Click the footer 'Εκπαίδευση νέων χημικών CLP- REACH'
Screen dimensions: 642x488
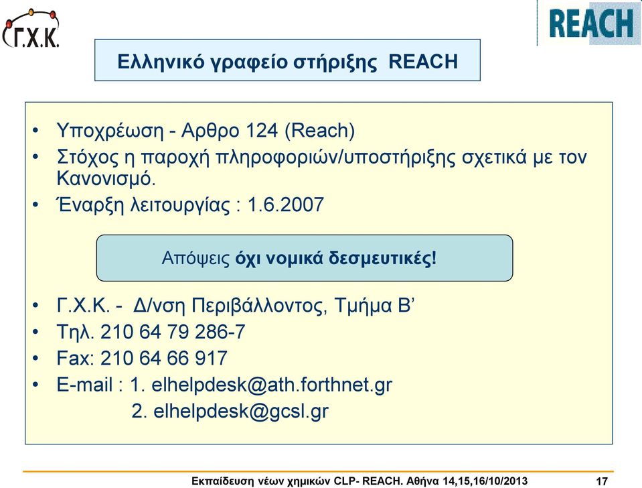(297, 481)
